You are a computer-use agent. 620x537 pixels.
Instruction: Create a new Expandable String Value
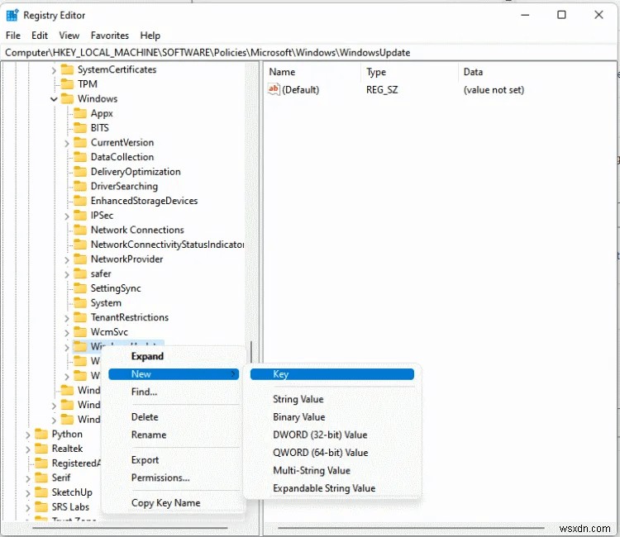[x=332, y=488]
